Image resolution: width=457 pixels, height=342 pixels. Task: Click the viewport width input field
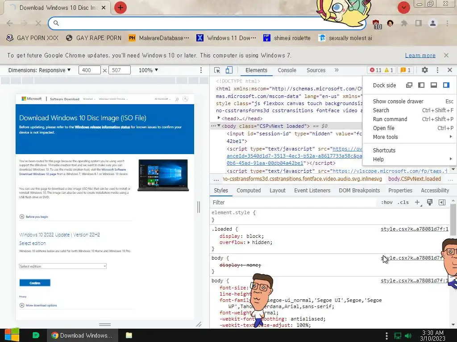[89, 70]
